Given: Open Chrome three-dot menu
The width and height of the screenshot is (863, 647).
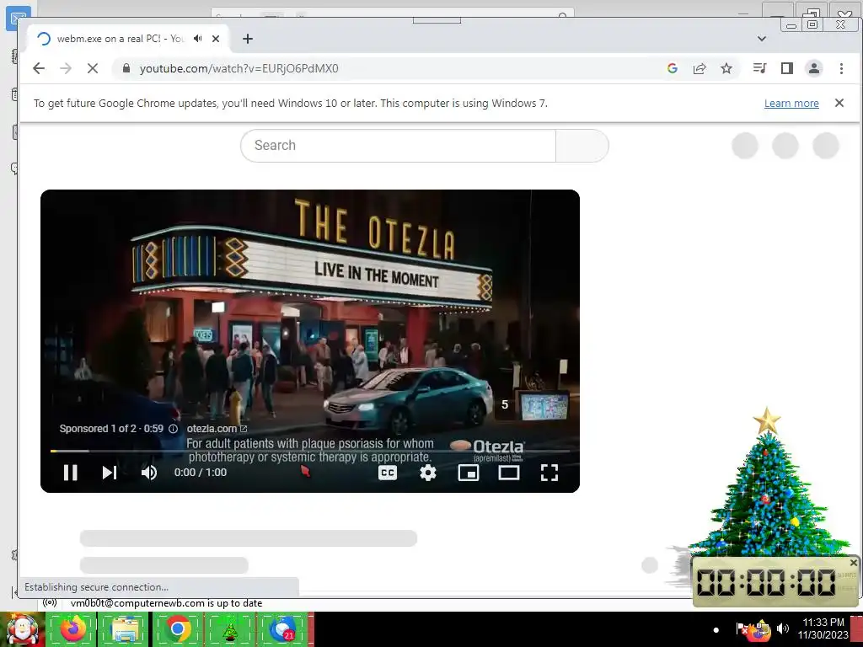Looking at the screenshot, I should point(841,68).
